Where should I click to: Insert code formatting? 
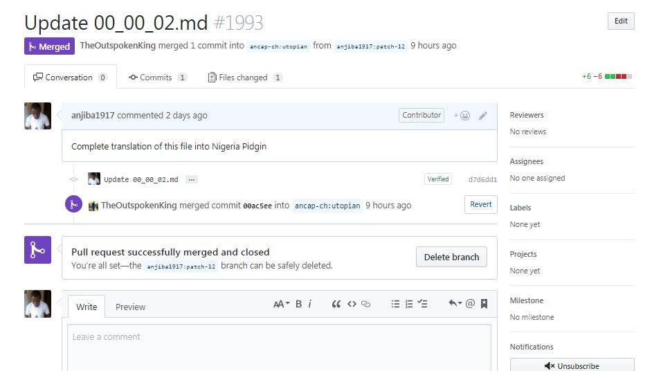[352, 304]
